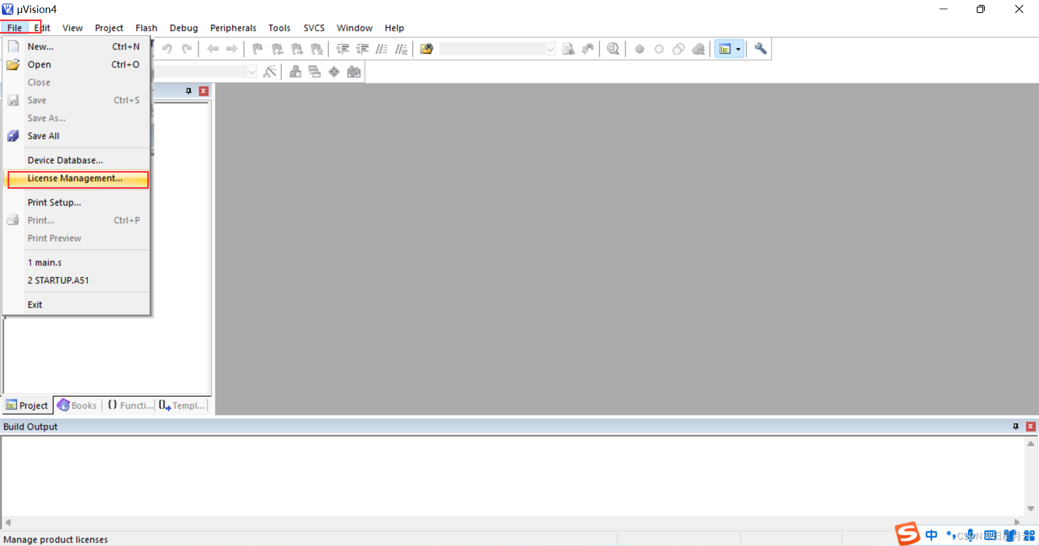Toggle a bookmark with the flag icon
The image size is (1039, 546).
pyautogui.click(x=258, y=49)
